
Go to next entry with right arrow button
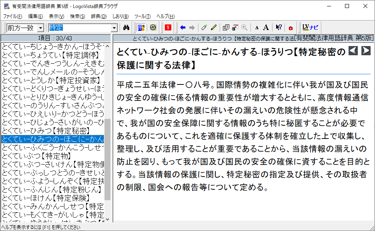(365, 51)
